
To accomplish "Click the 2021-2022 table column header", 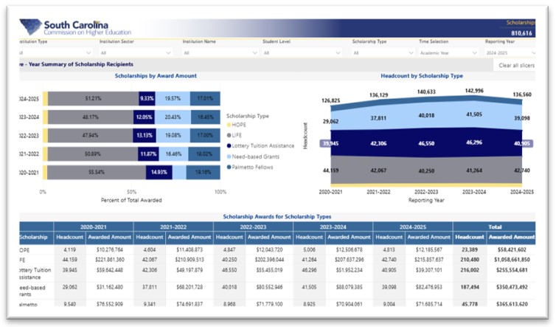I will [173, 227].
